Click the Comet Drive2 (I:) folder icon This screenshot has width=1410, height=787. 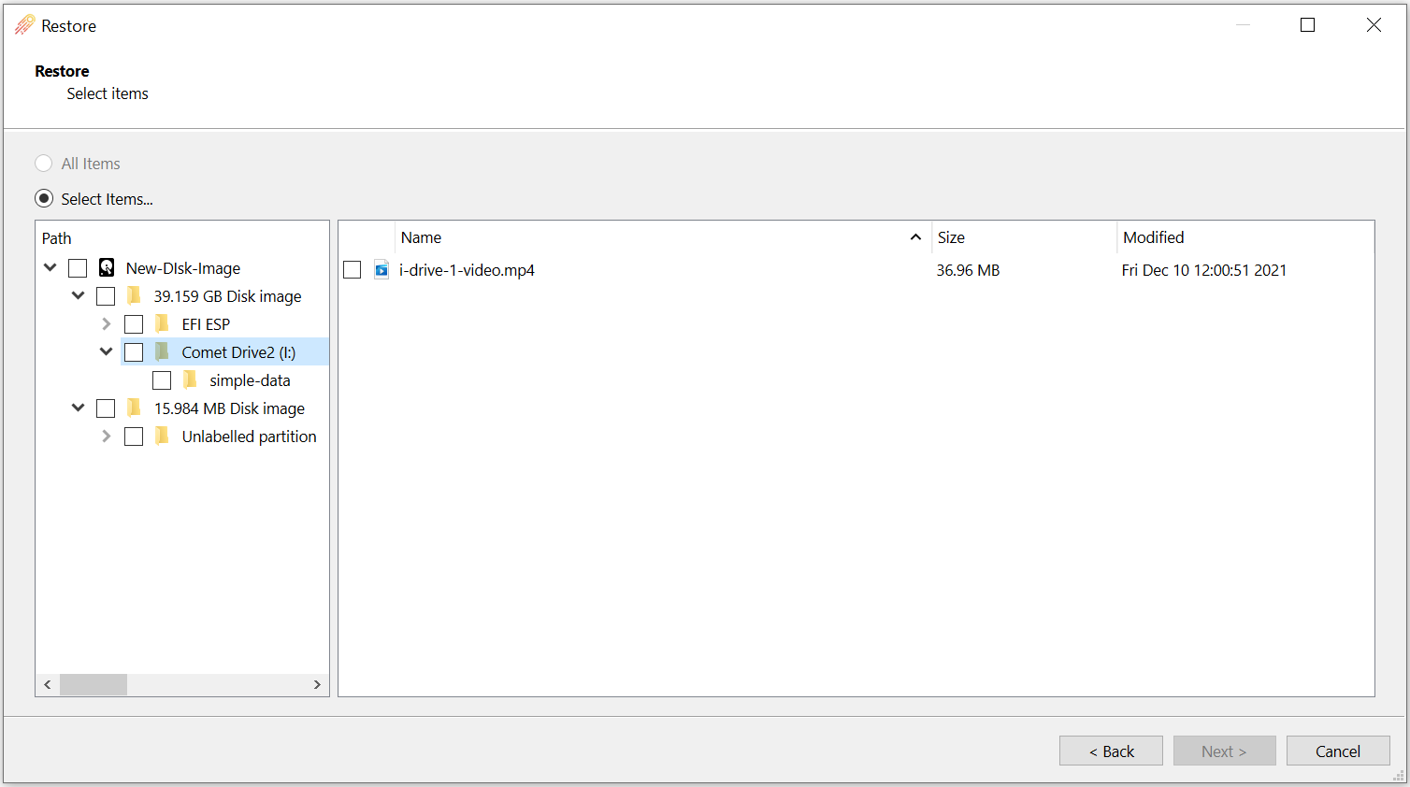[x=163, y=352]
